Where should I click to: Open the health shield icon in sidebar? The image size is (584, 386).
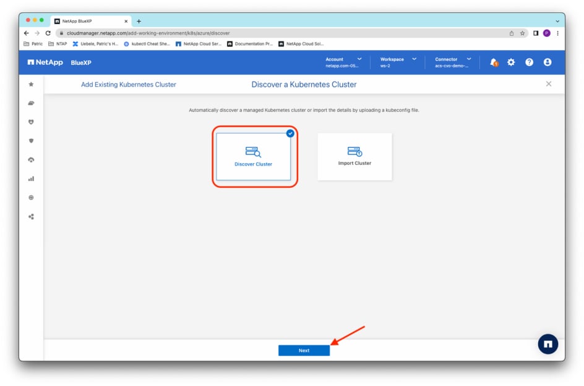(32, 122)
